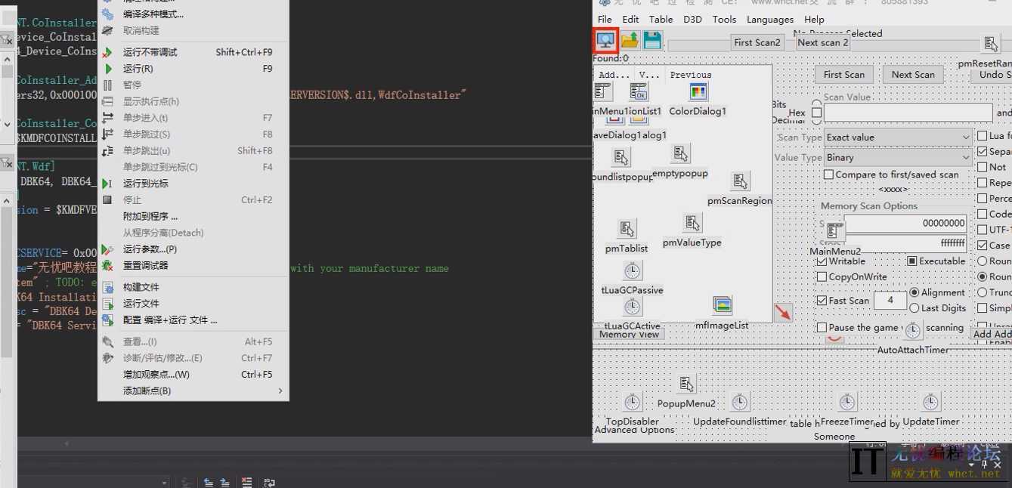Select the ColorDialog1 component icon
Screen dimensions: 1012x488
pyautogui.click(x=698, y=92)
